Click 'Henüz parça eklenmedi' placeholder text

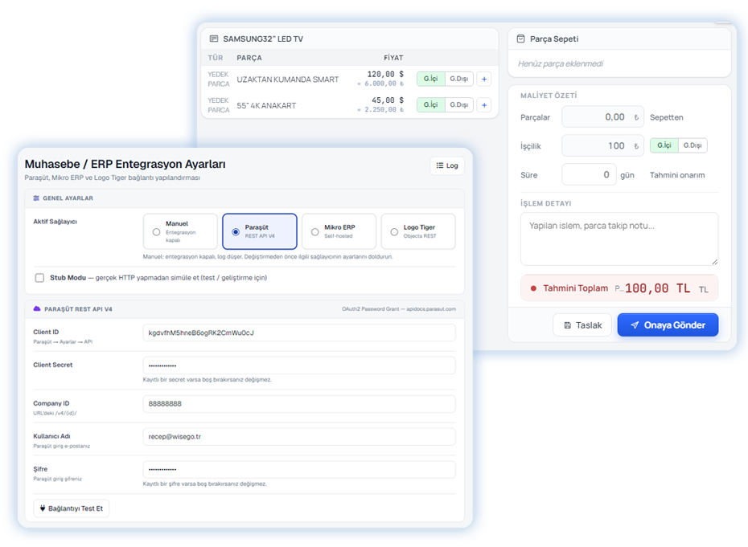pyautogui.click(x=561, y=63)
